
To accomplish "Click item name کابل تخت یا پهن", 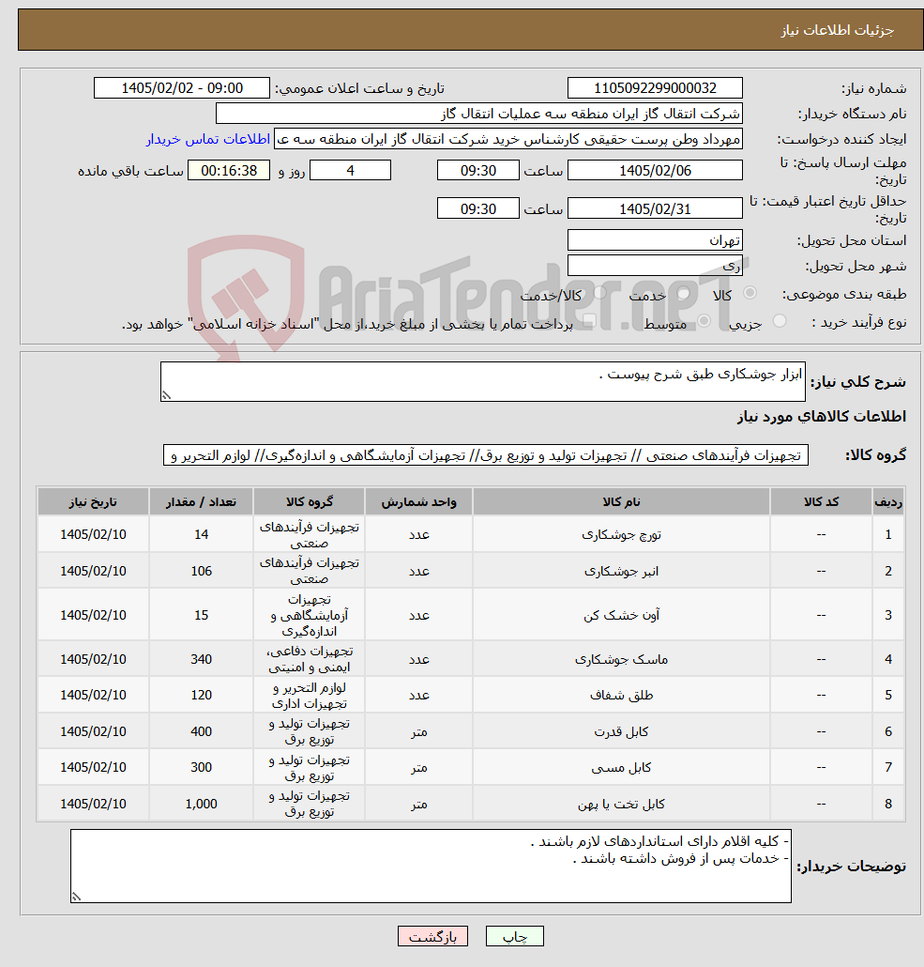I will [x=621, y=804].
